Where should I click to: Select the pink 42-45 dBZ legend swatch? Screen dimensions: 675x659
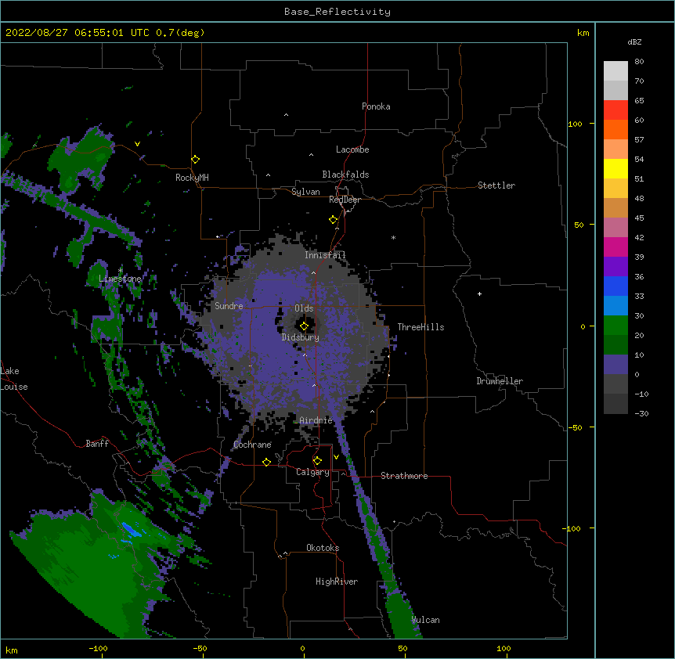point(615,227)
